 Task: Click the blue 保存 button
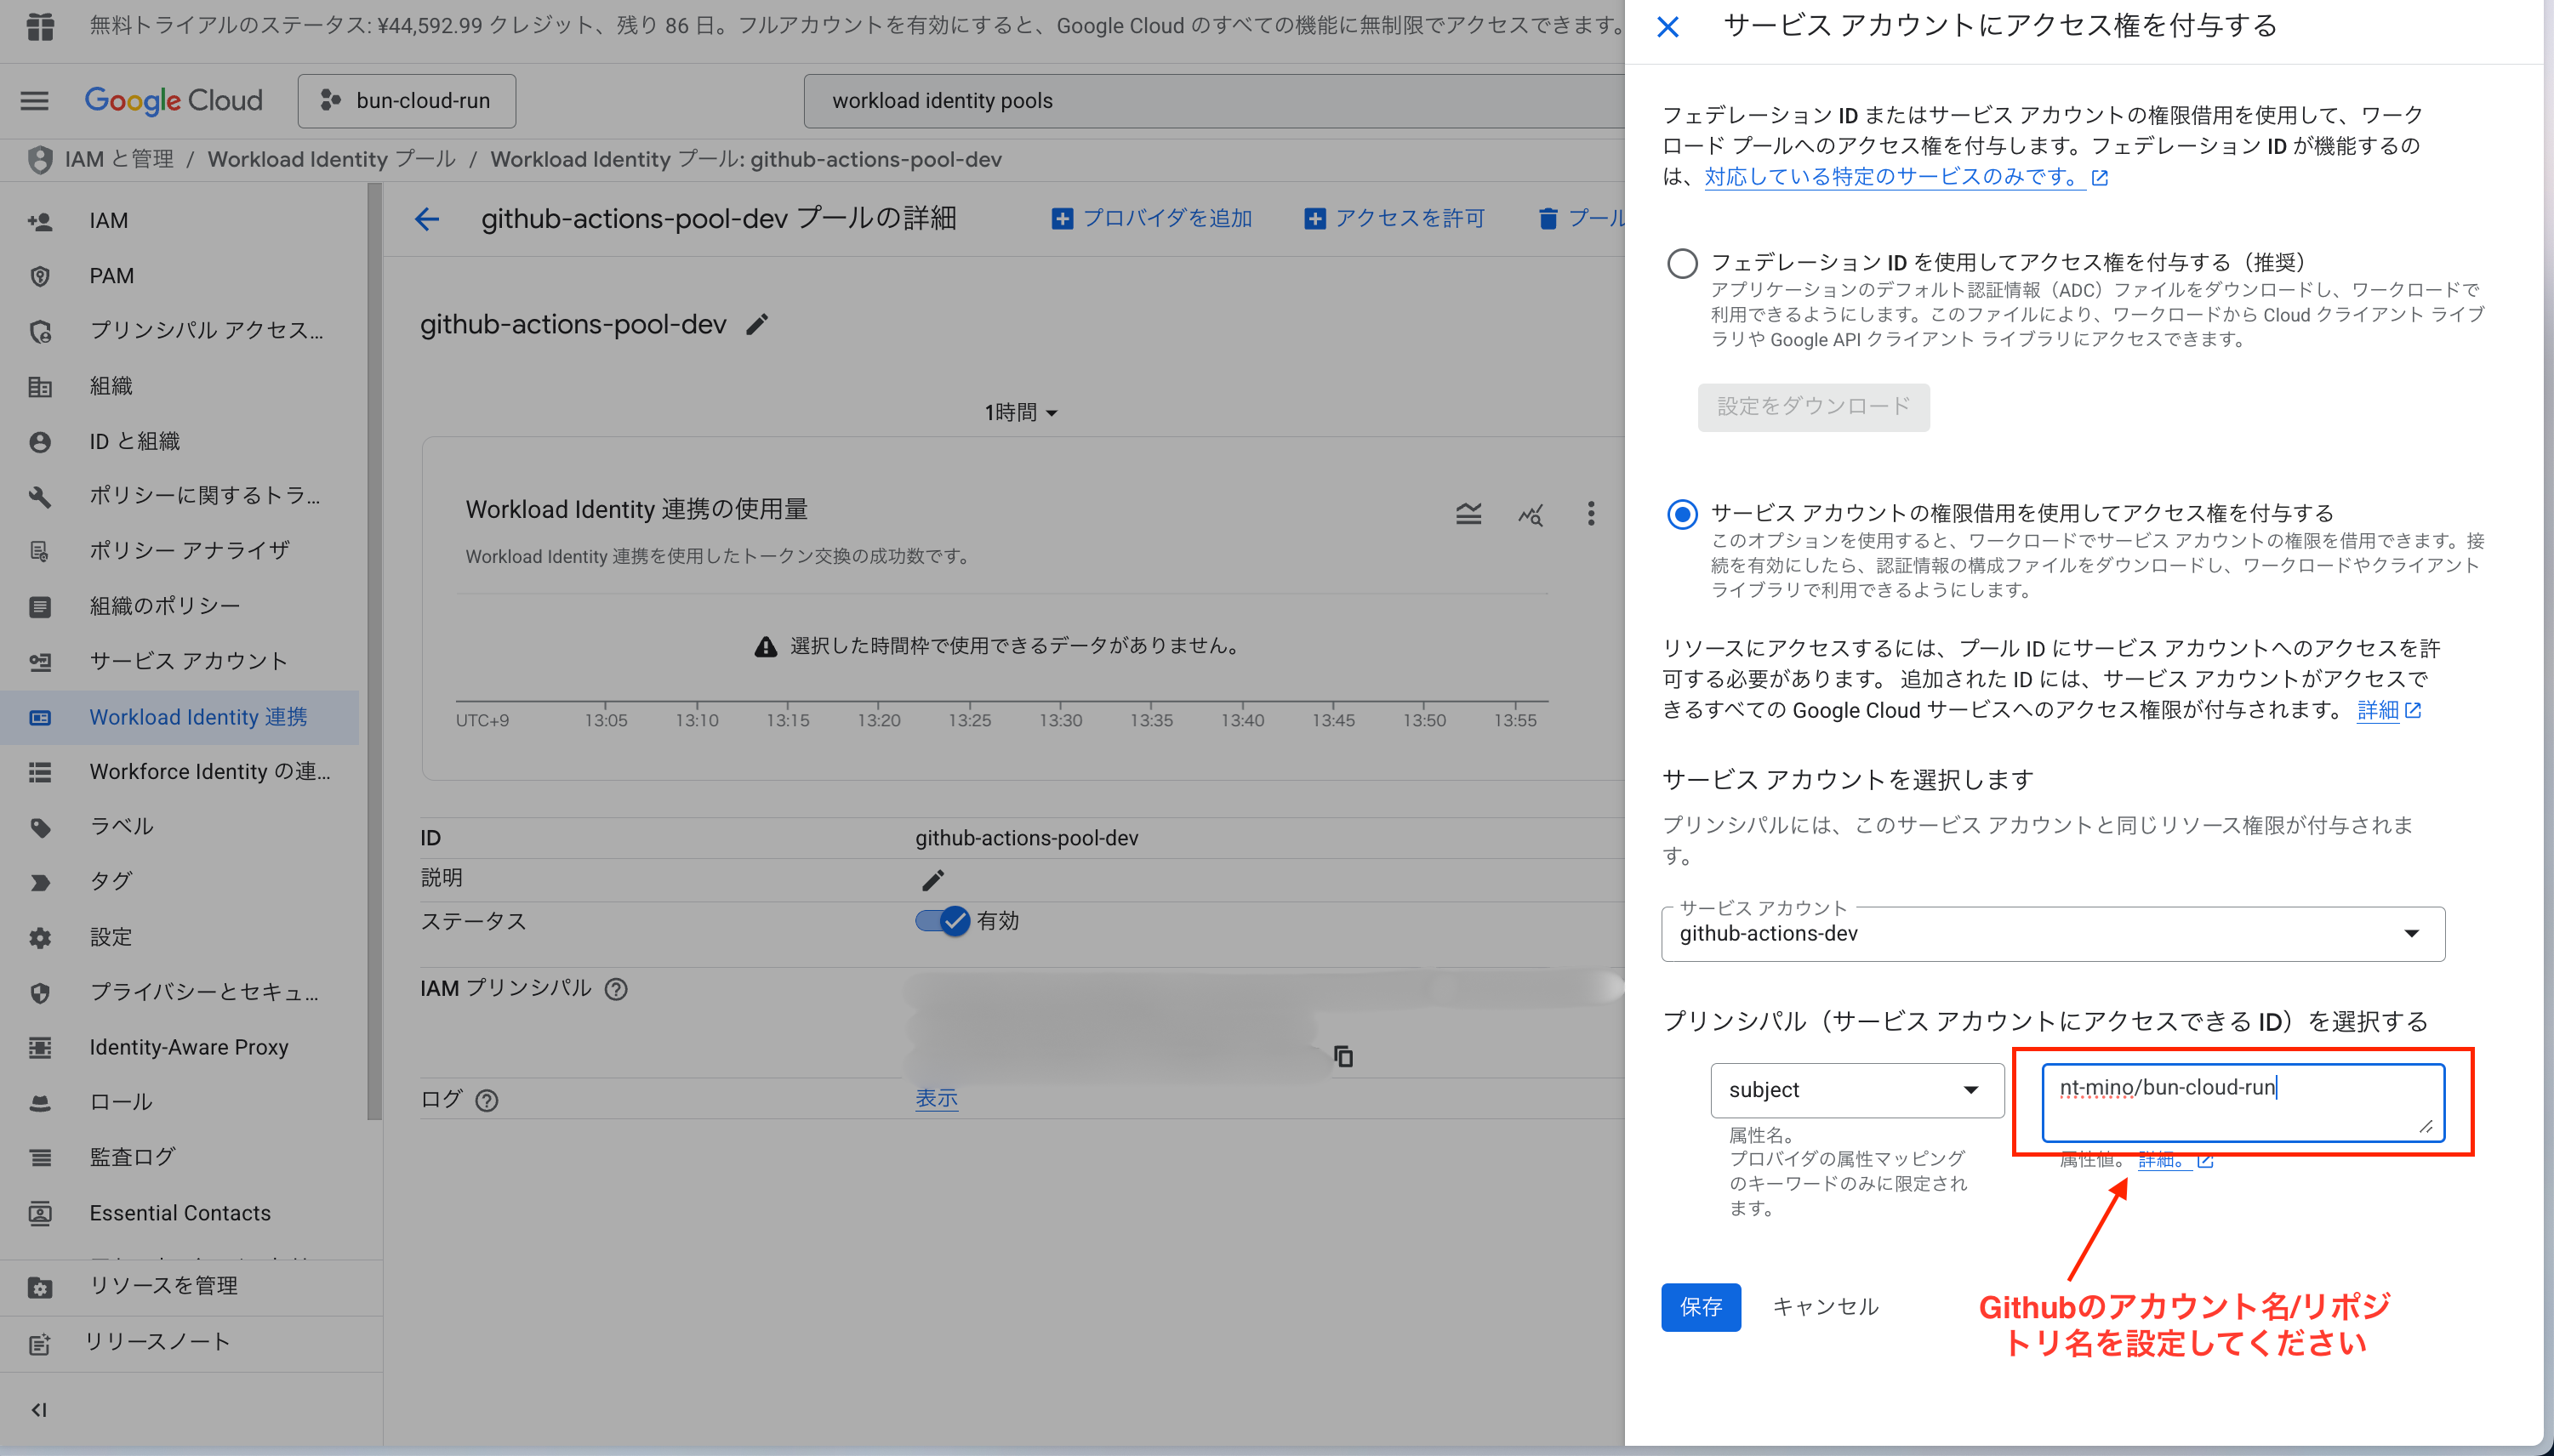1701,1307
